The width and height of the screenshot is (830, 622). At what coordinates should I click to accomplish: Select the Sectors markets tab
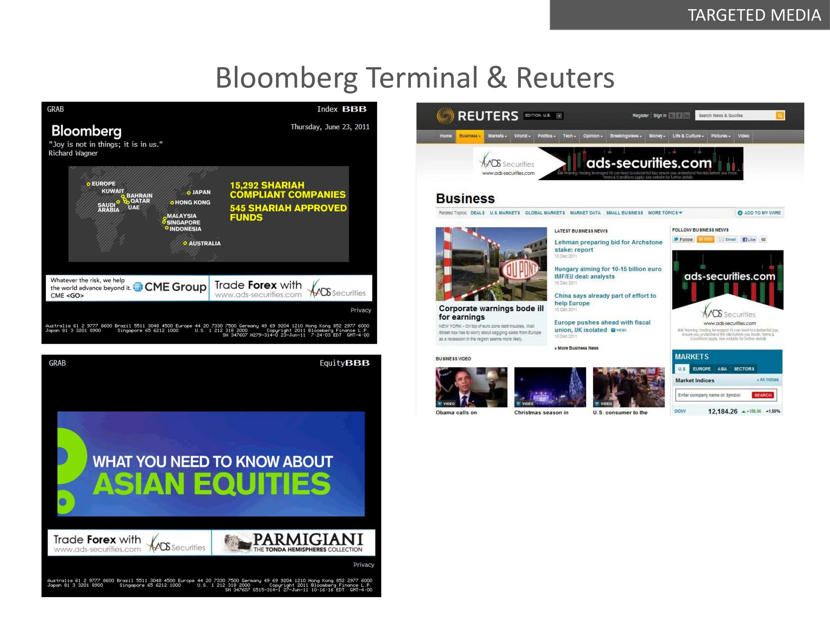pyautogui.click(x=744, y=369)
